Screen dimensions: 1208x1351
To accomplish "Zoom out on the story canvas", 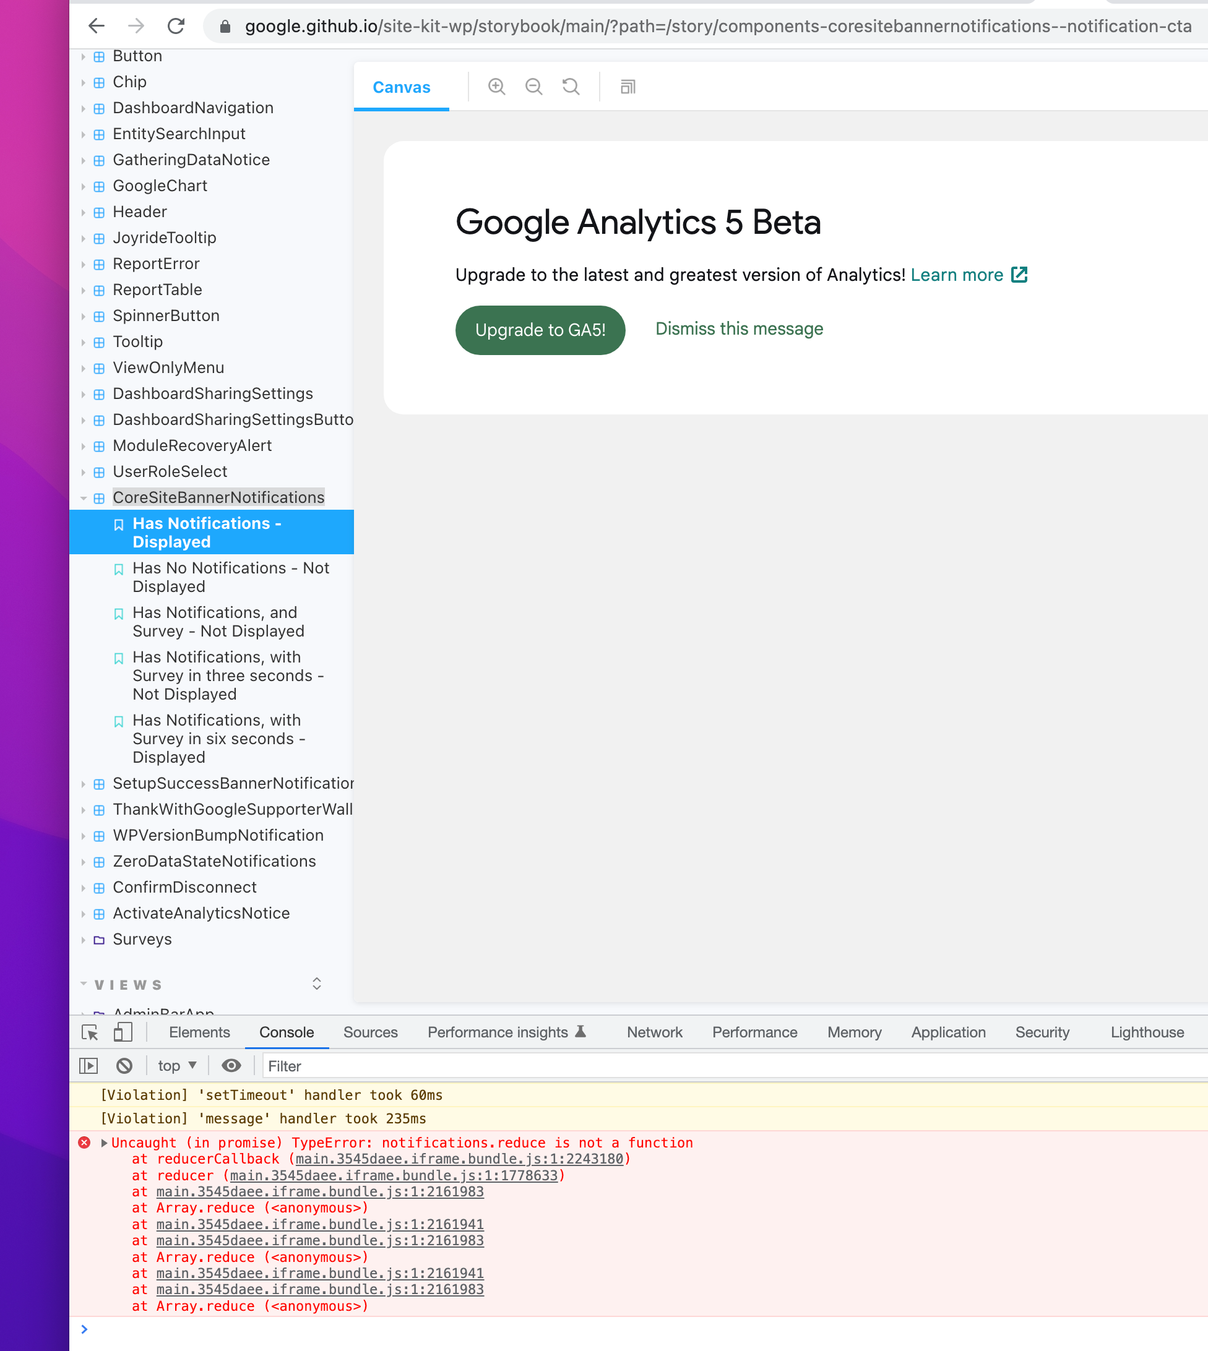I will pos(533,86).
